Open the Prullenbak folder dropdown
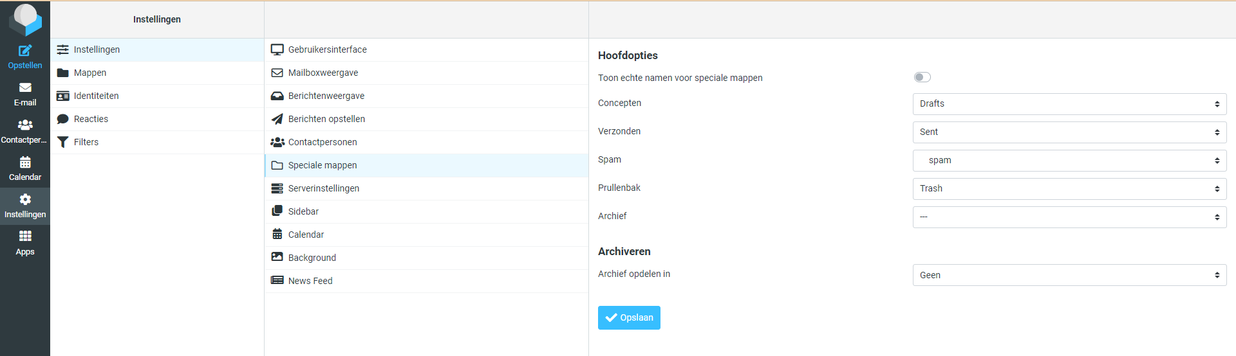The width and height of the screenshot is (1236, 356). 1069,189
